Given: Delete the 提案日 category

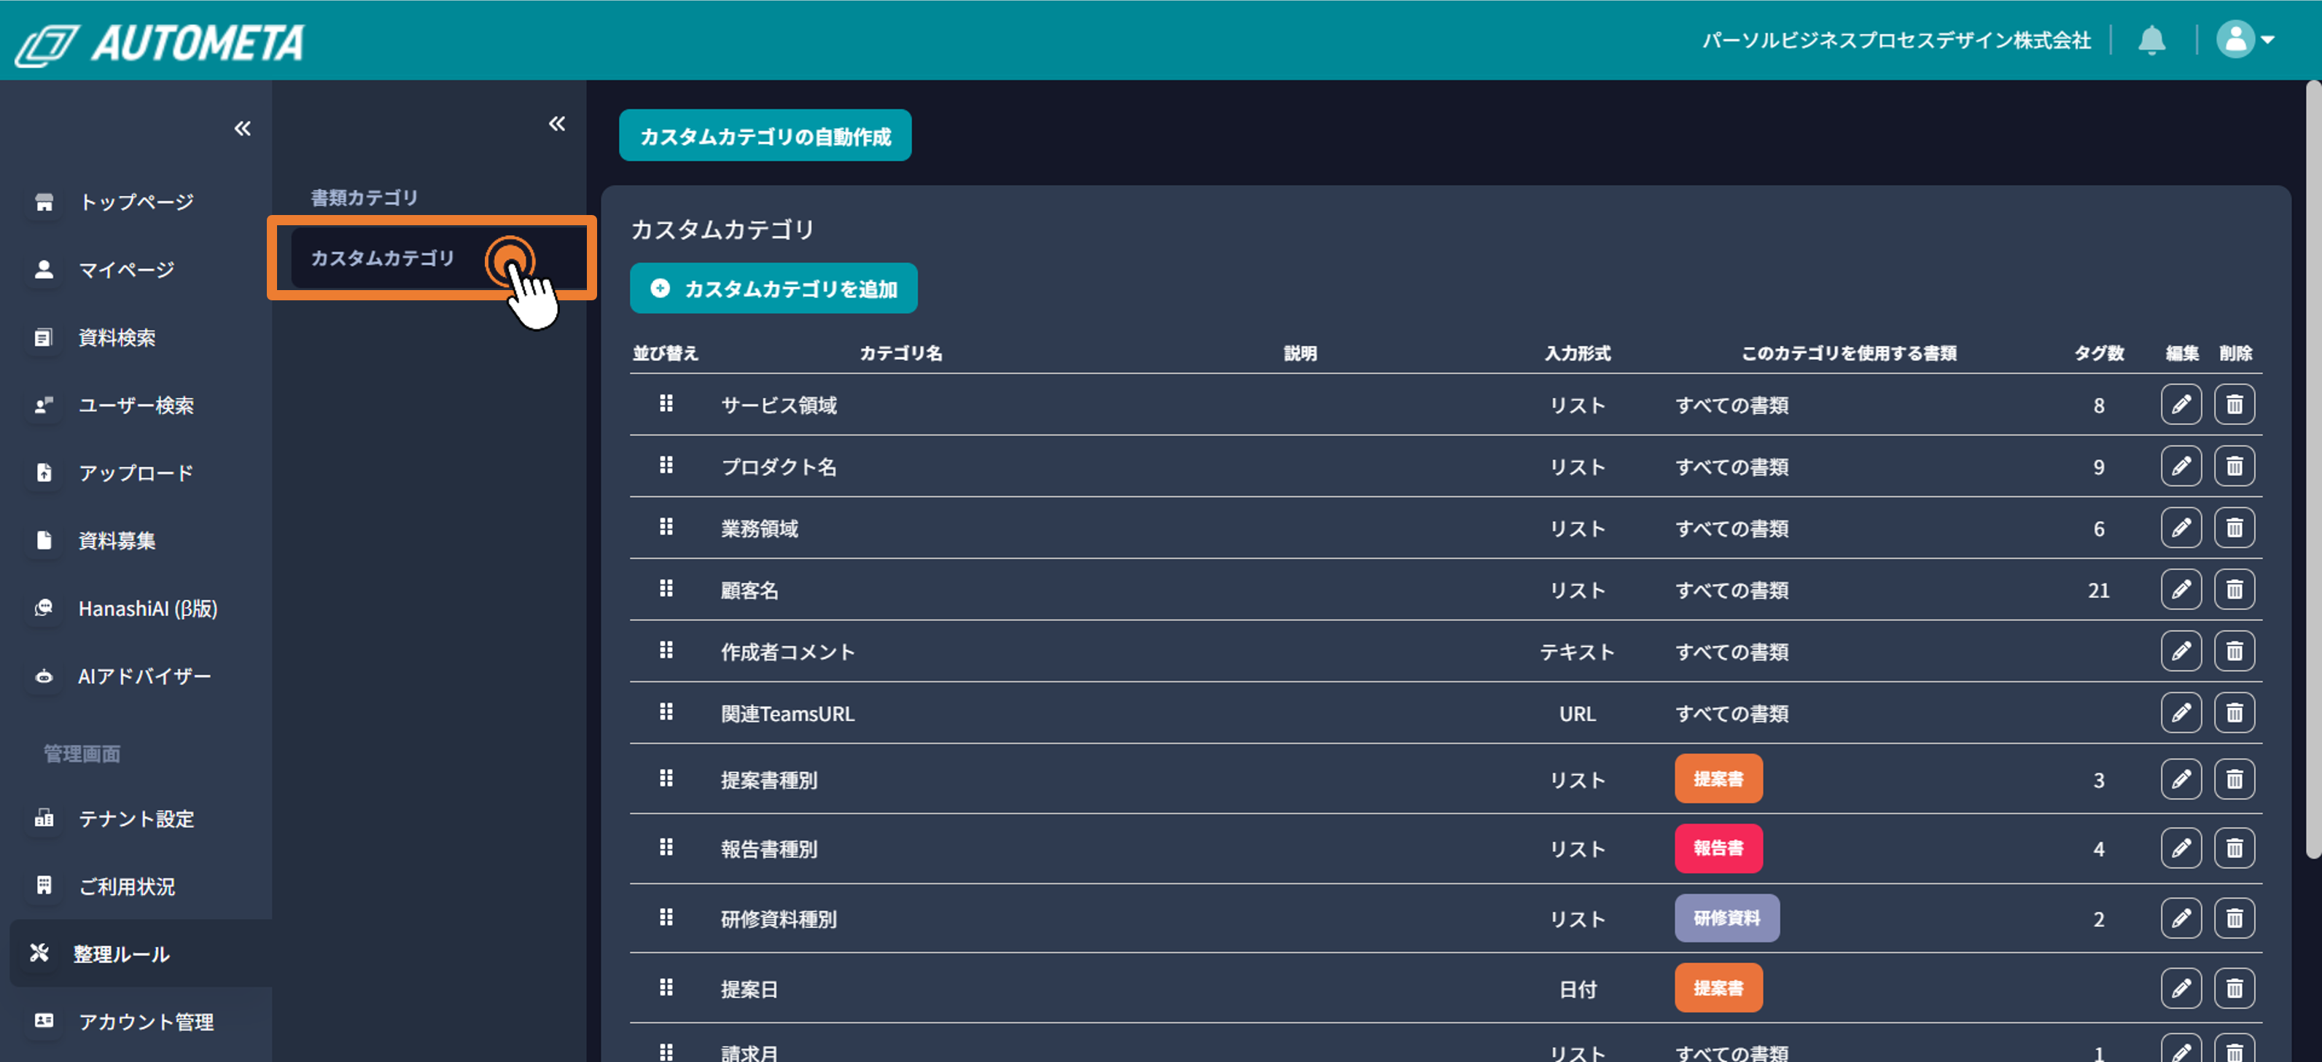Looking at the screenshot, I should coord(2235,988).
